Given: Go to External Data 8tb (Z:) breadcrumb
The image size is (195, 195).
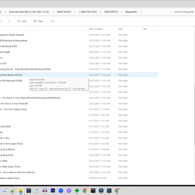Looking at the screenshot, I should 29,12.
